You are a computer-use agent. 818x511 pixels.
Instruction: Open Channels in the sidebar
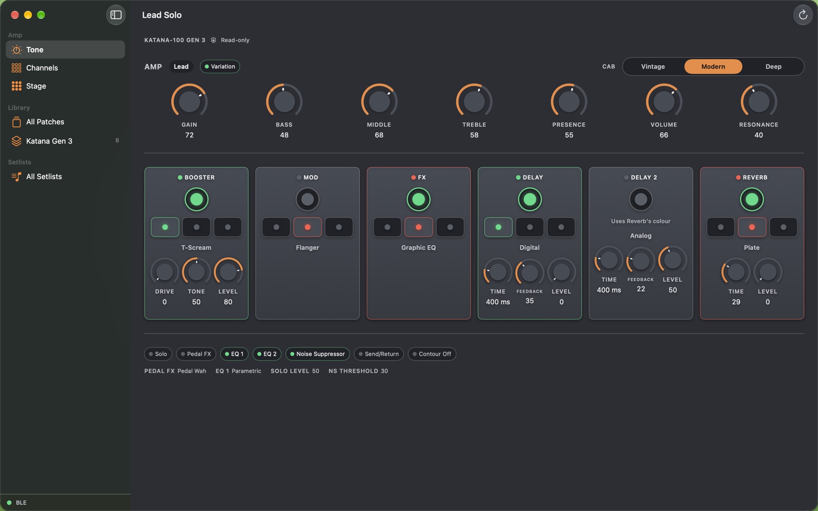[65, 68]
